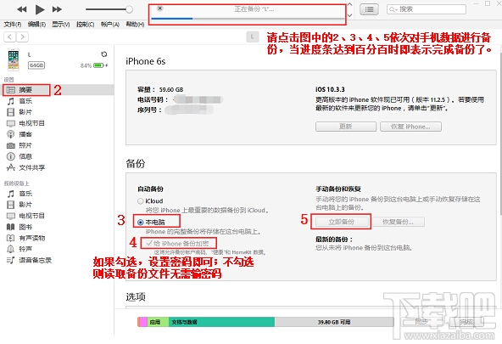This screenshot has height=344, width=502.
Task: Open the 显示(V) menu
Action: coord(61,25)
